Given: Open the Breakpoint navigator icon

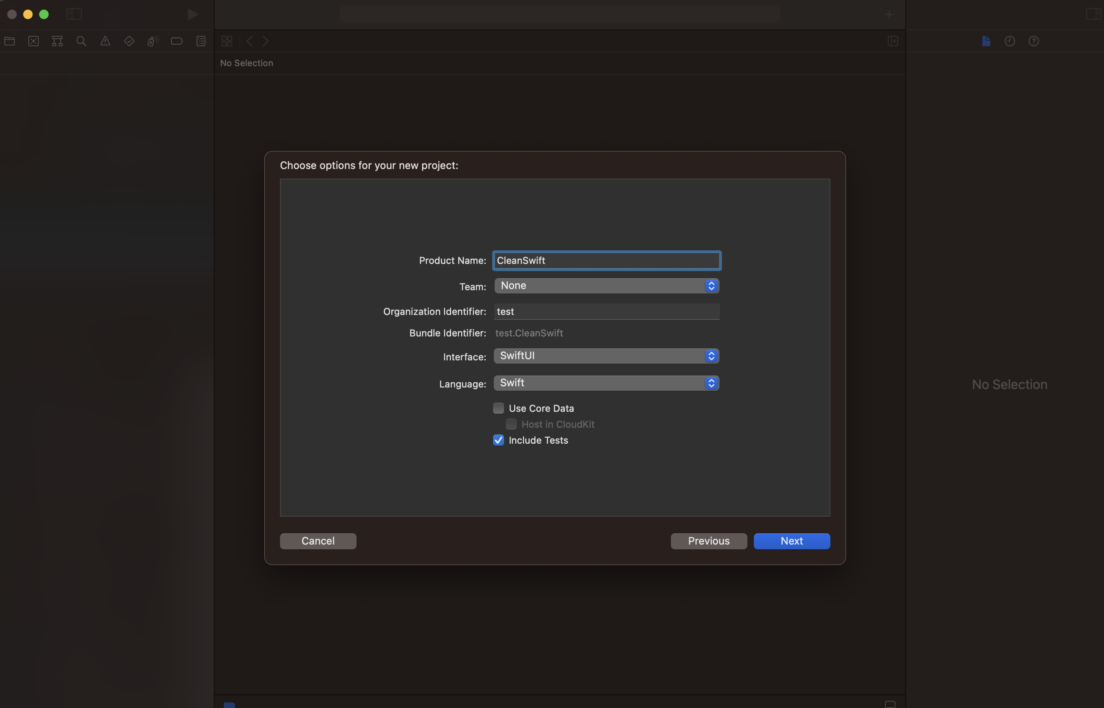Looking at the screenshot, I should [177, 41].
